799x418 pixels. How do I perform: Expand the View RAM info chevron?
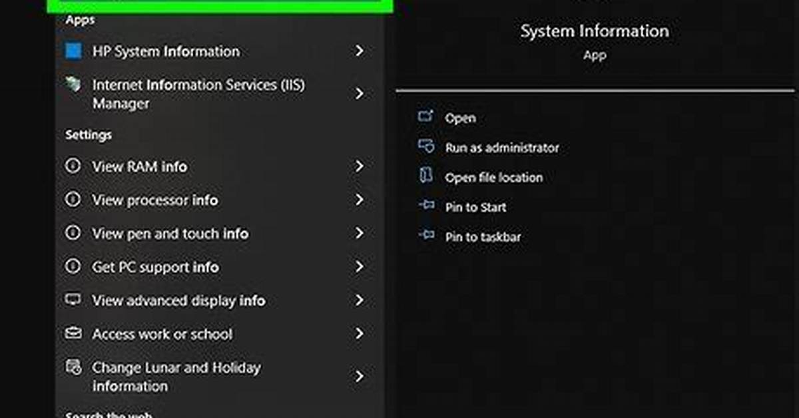tap(360, 166)
